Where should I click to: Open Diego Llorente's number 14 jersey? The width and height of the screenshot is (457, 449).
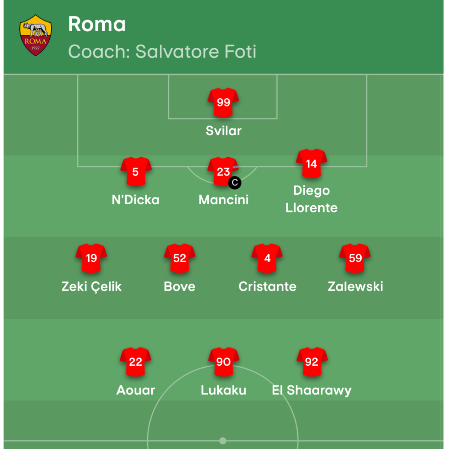pyautogui.click(x=311, y=163)
